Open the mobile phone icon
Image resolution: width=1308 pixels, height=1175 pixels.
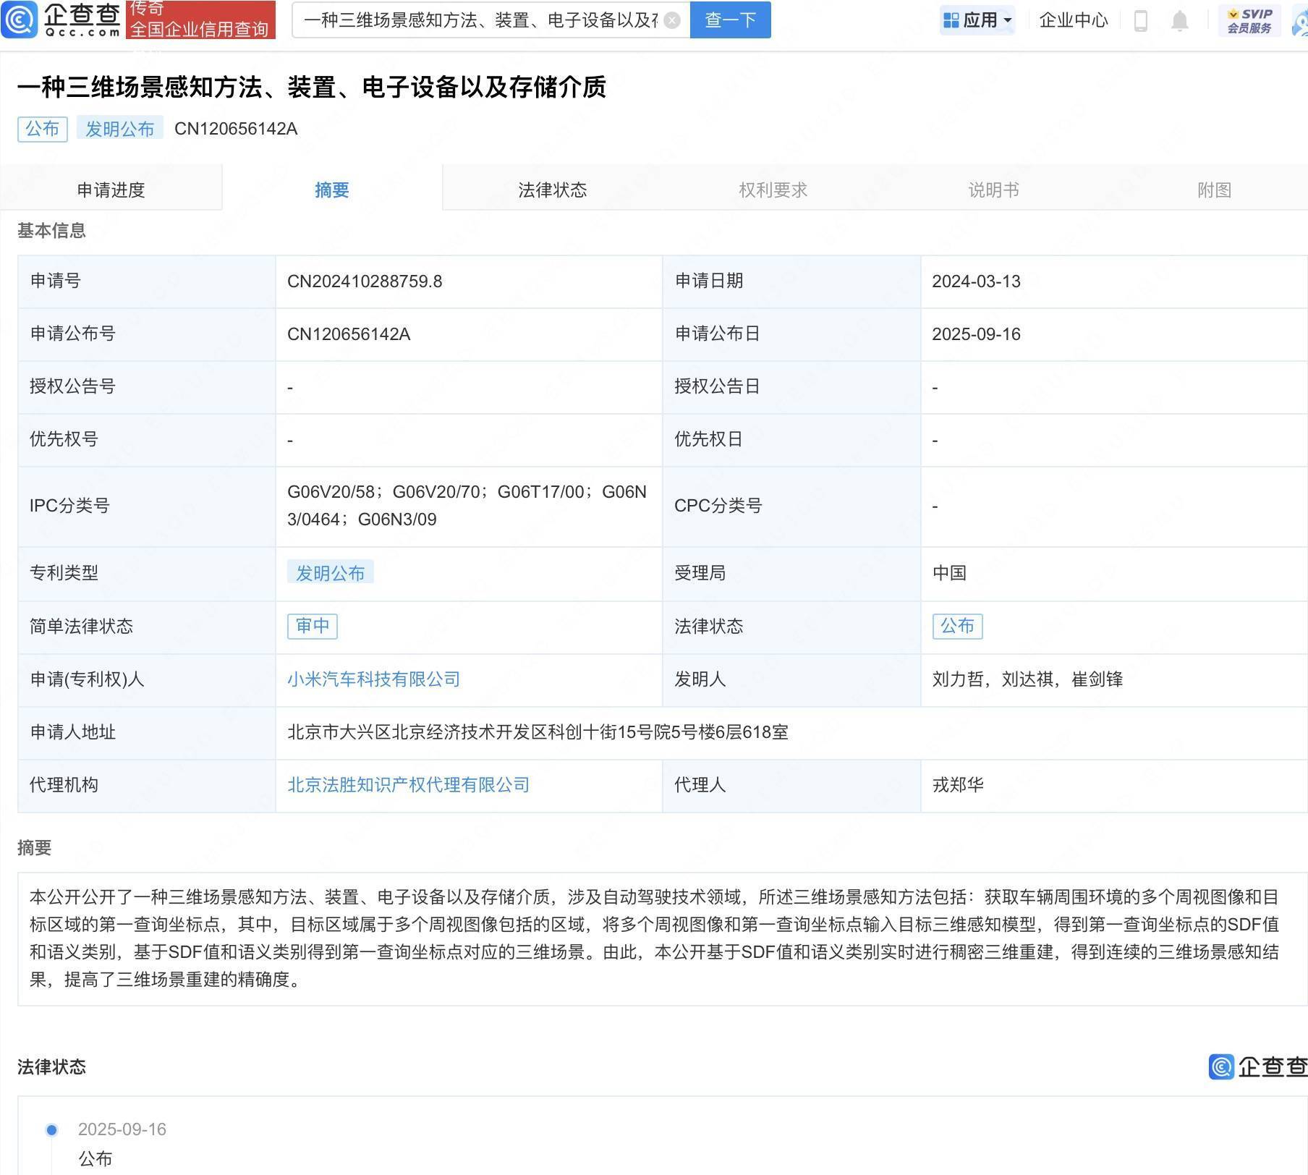coord(1141,20)
